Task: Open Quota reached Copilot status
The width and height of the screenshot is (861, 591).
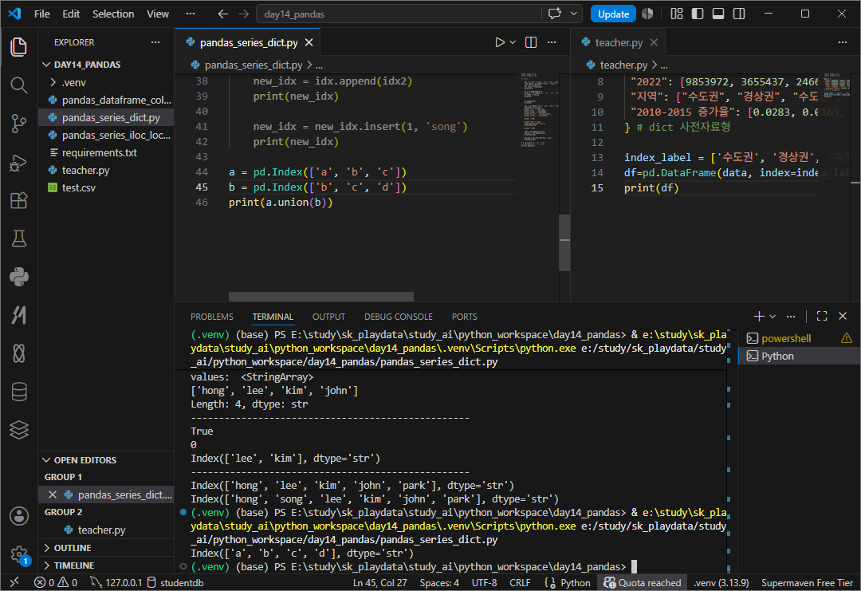Action: point(643,583)
